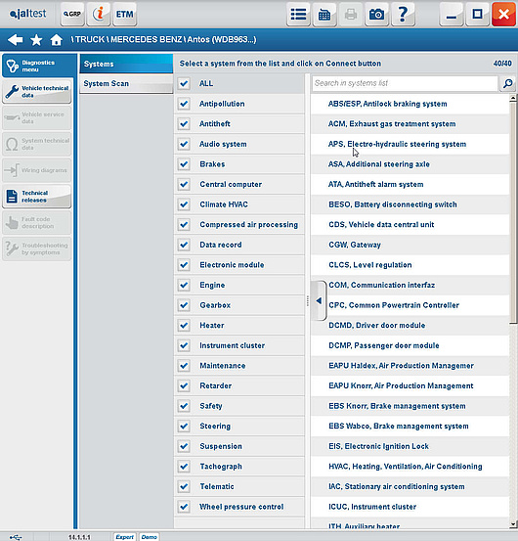Uncheck the Wheel pressure control checkbox
518x541 pixels.
184,507
